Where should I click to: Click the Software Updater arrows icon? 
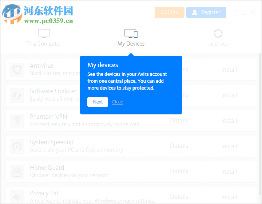[x=17, y=95]
